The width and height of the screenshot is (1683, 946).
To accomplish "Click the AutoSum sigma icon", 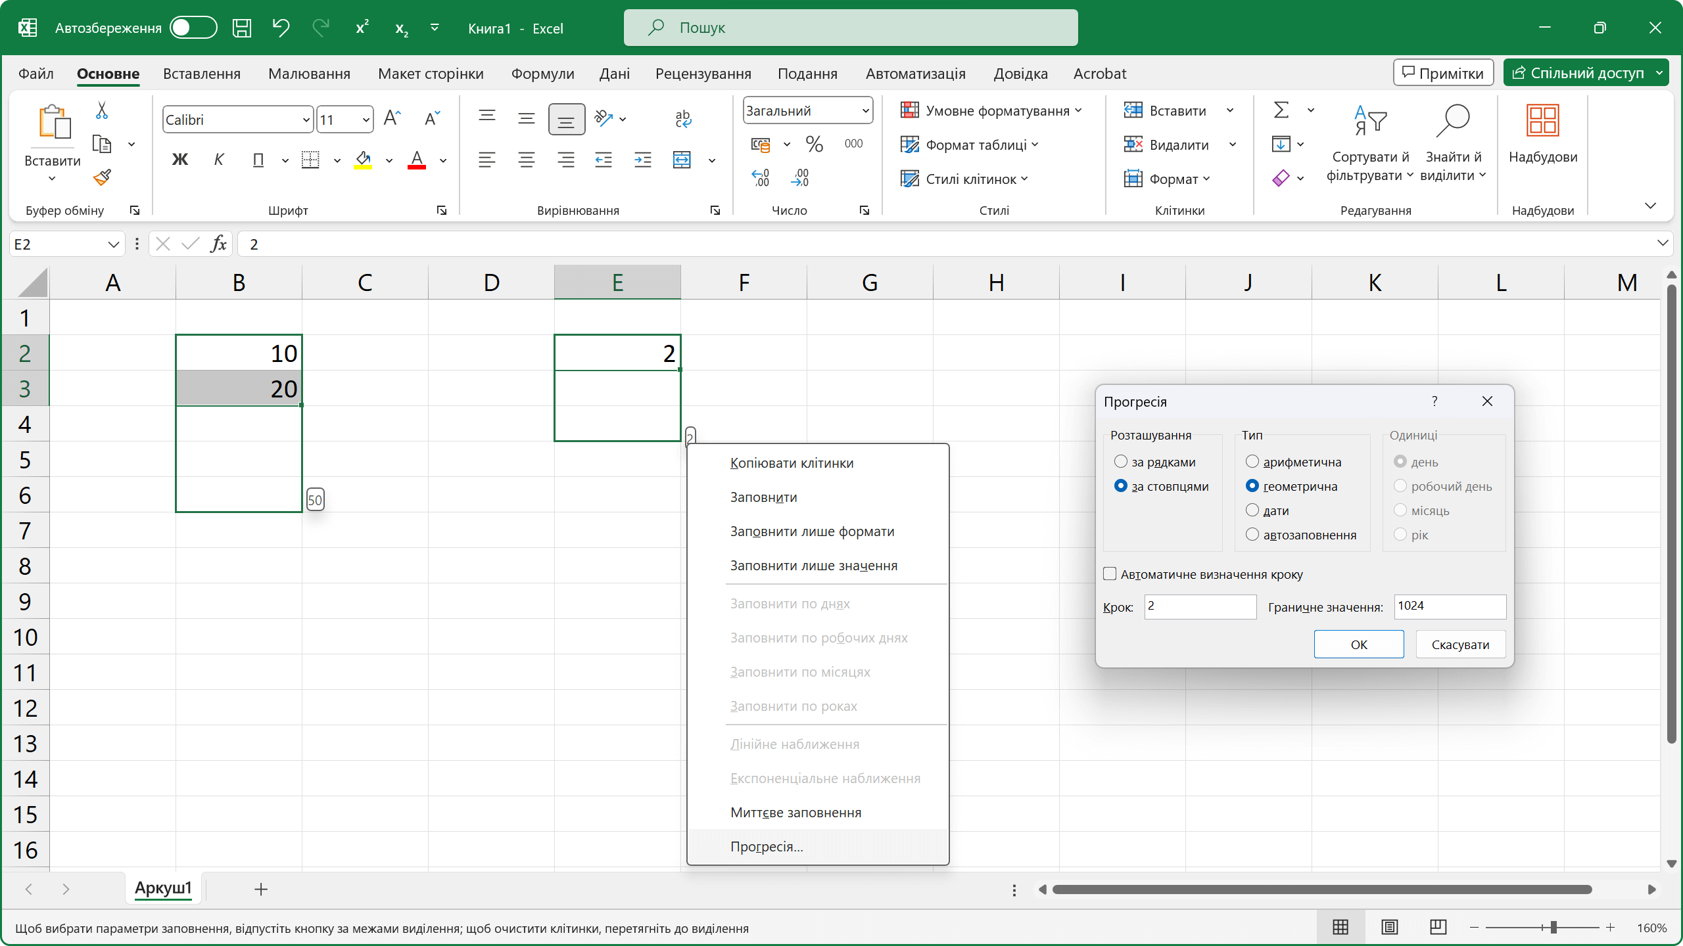I will click(1281, 110).
